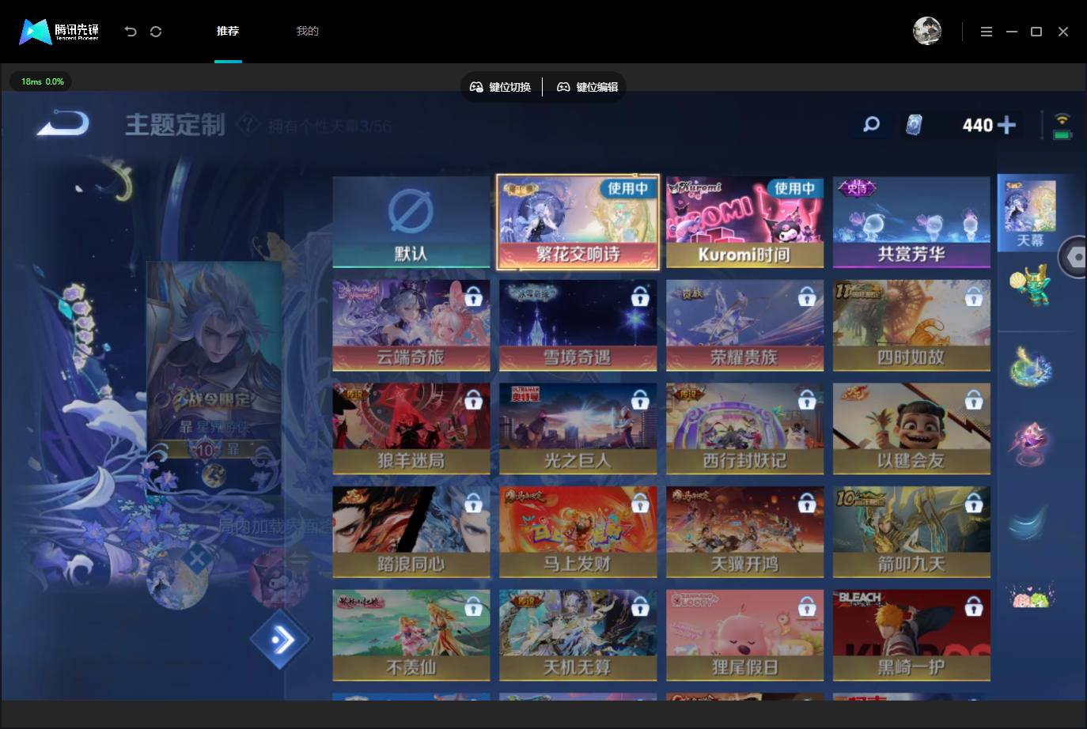Go back using the in-game return arrow
The image size is (1087, 729).
pyautogui.click(x=63, y=123)
